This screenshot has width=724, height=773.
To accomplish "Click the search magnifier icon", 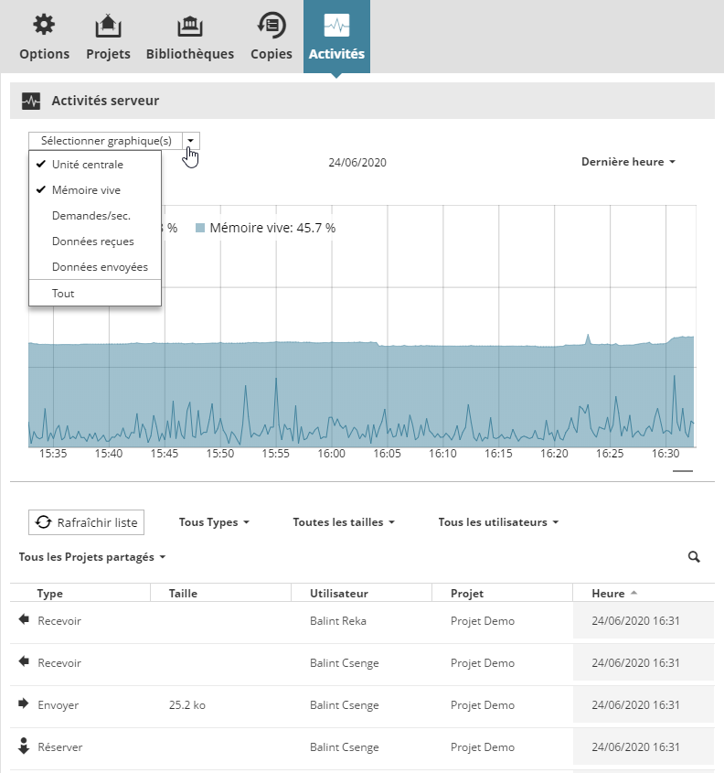I will (x=694, y=557).
